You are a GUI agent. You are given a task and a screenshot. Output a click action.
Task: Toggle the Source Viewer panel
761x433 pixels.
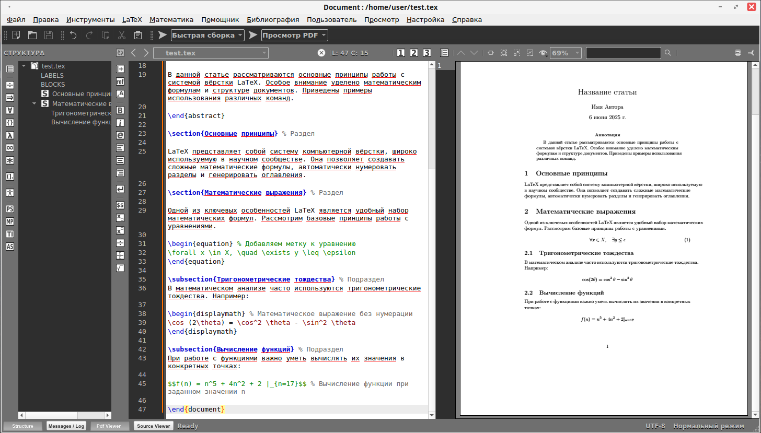[x=154, y=426]
